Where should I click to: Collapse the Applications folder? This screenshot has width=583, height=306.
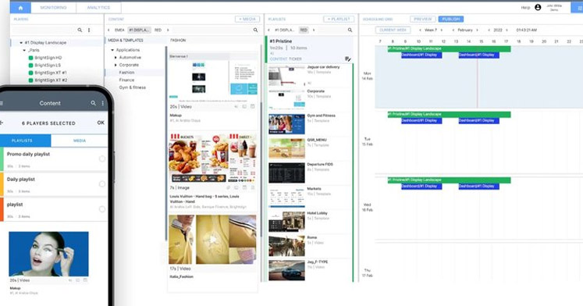tap(112, 50)
